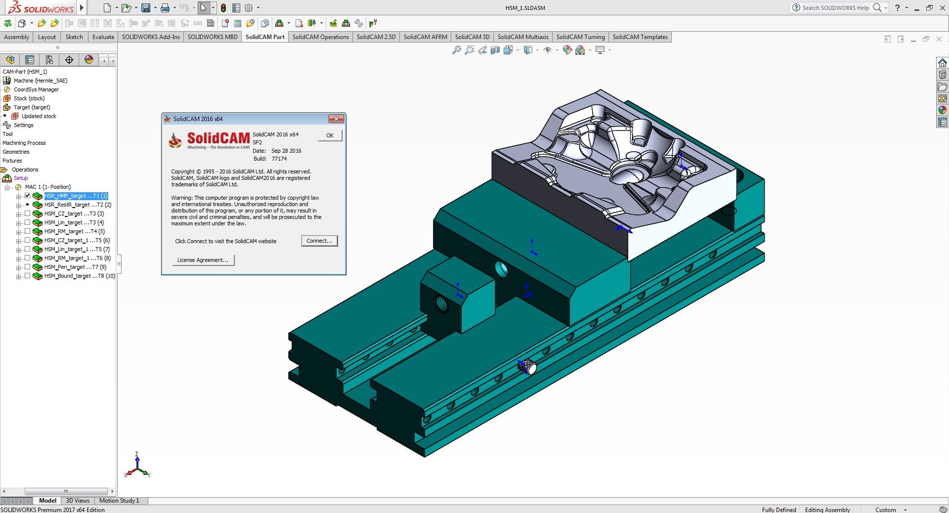Check the HSM_Lin_target_1 T5 (7) checkbox
Image resolution: width=949 pixels, height=513 pixels.
click(x=28, y=249)
